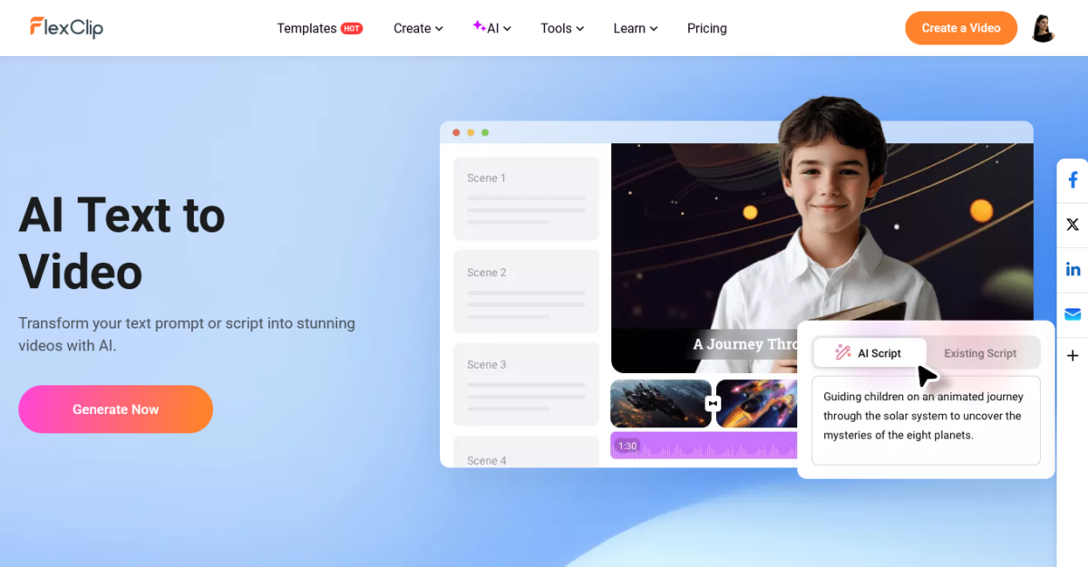
Task: Share page on LinkedIn
Action: (1073, 269)
